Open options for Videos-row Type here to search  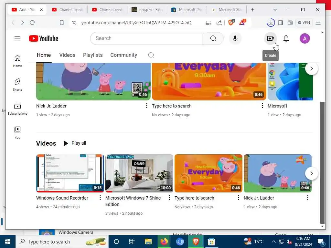click(x=239, y=198)
